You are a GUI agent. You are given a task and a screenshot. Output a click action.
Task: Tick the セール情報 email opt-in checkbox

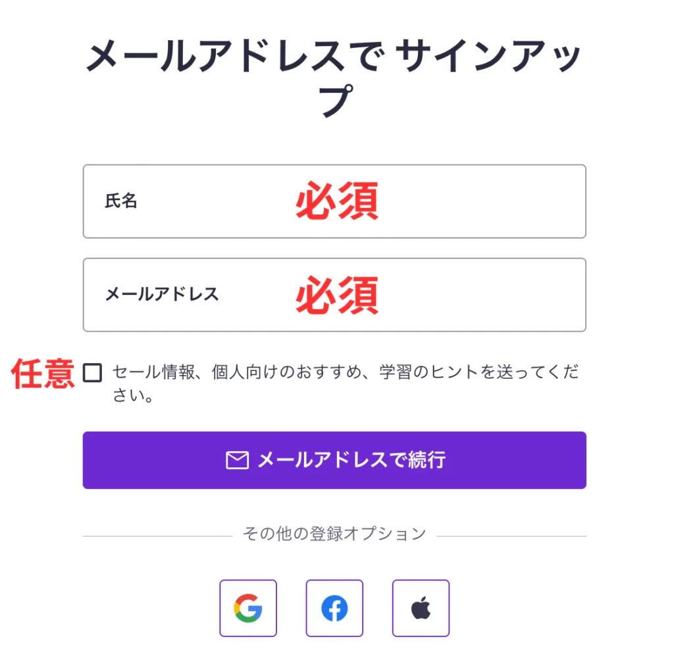point(93,373)
